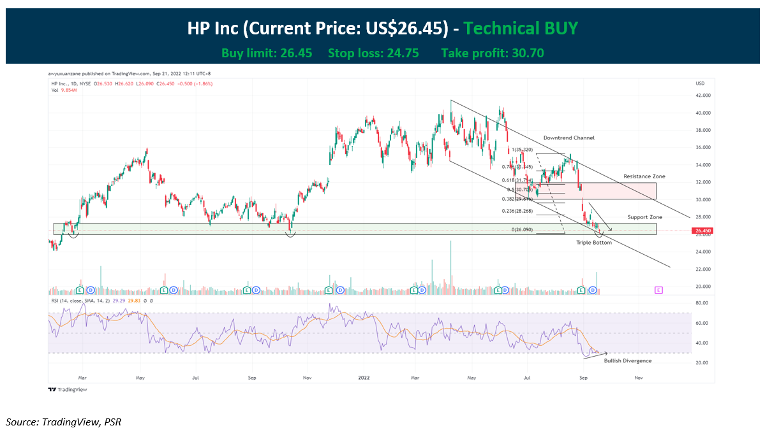The image size is (765, 435).
Task: Click the TradingView logo below the chart
Action: [x=68, y=390]
